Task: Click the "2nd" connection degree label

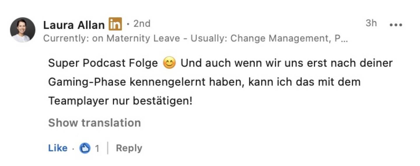Action: pos(142,24)
